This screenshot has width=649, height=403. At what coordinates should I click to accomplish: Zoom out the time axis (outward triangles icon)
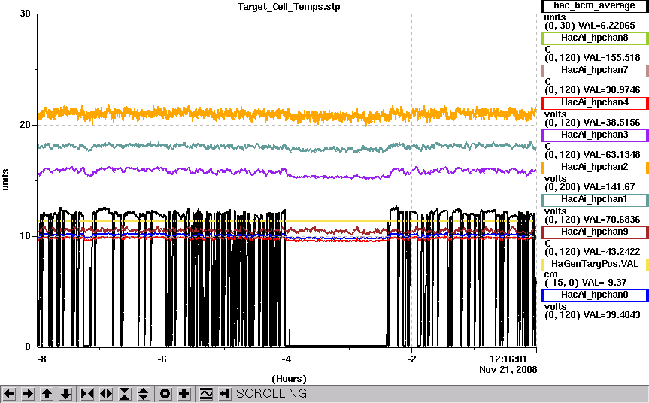click(106, 393)
